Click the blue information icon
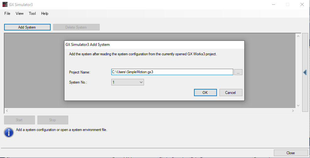Screen dimensions: 310x158 coord(9,132)
